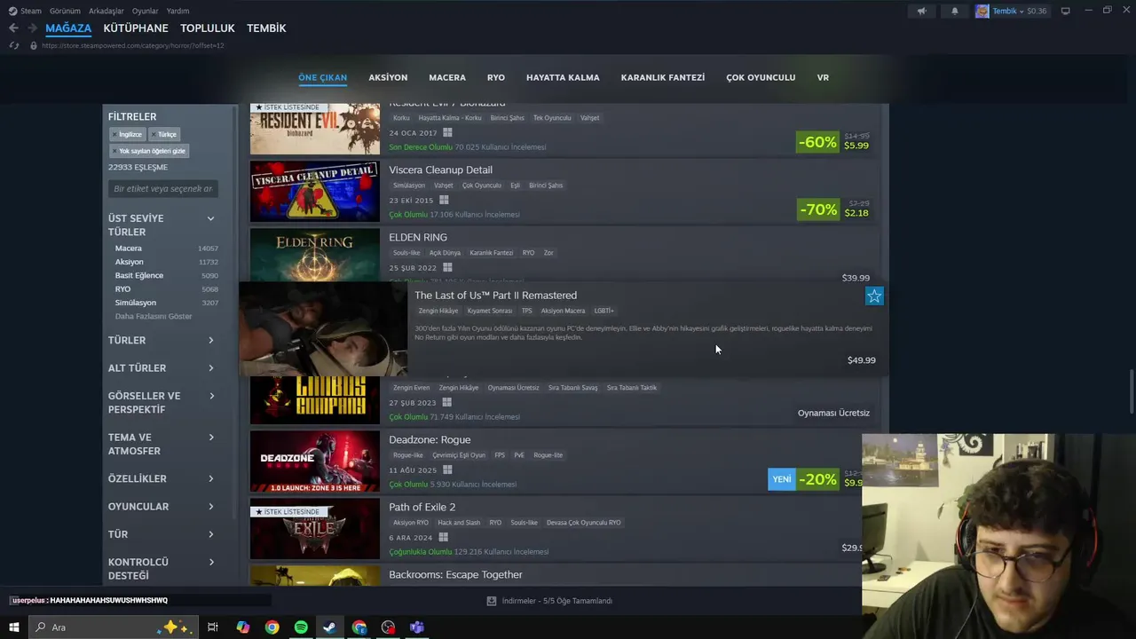The width and height of the screenshot is (1136, 639).
Task: Open Deadzone: Rogue title link
Action: [430, 439]
